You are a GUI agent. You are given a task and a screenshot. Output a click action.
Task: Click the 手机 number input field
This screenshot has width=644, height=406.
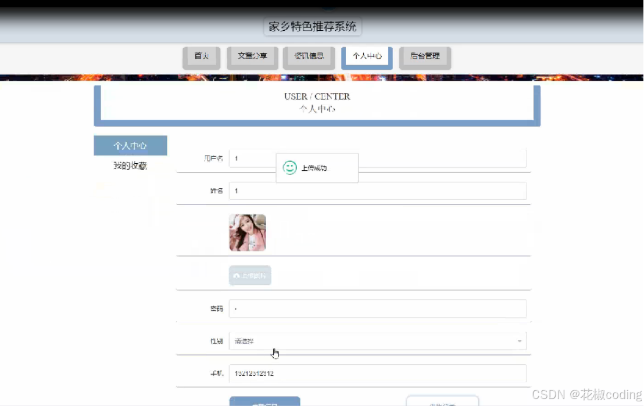(x=377, y=373)
